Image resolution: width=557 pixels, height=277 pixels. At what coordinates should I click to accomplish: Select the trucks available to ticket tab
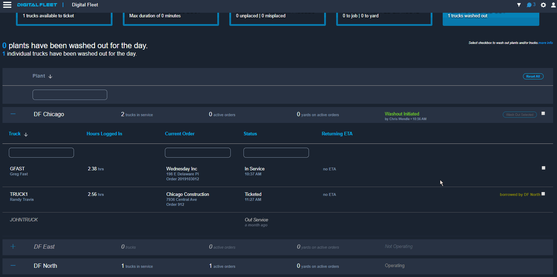point(64,18)
